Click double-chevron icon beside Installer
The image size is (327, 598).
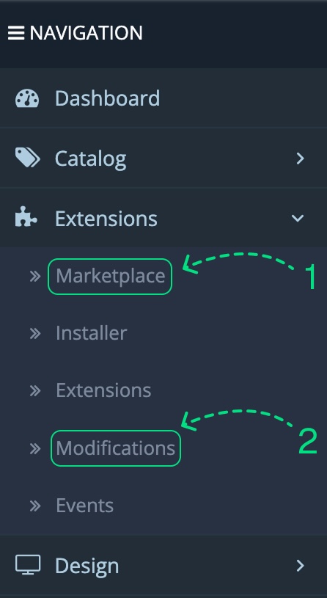[35, 333]
